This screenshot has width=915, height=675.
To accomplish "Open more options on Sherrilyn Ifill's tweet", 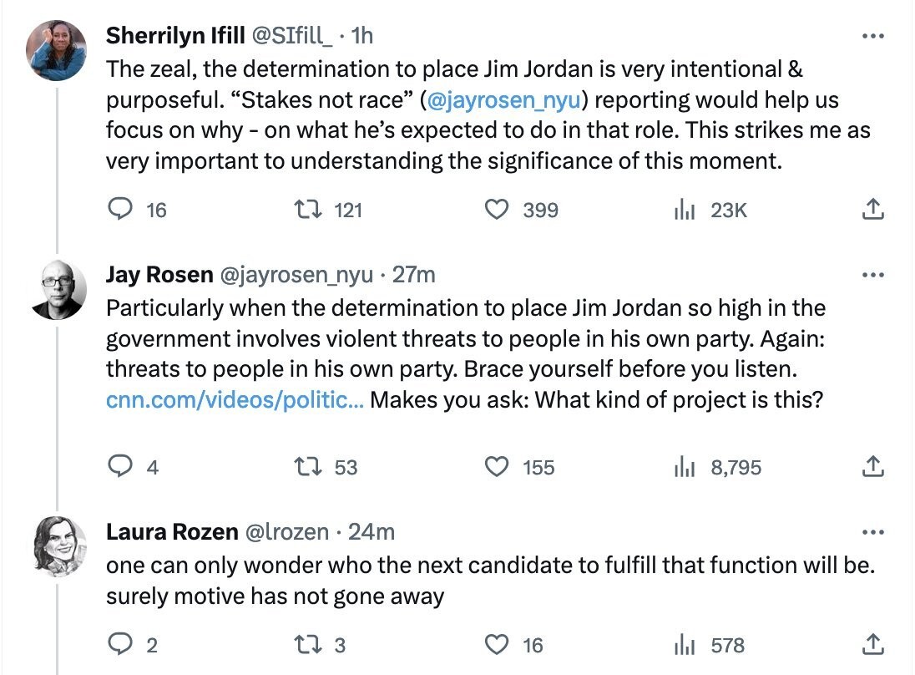I will (872, 37).
